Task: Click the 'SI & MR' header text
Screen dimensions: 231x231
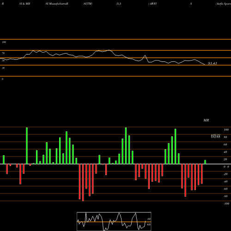Action: click(24, 4)
